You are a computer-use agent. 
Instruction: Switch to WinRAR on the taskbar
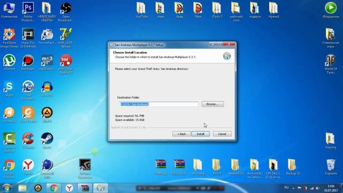(85, 188)
